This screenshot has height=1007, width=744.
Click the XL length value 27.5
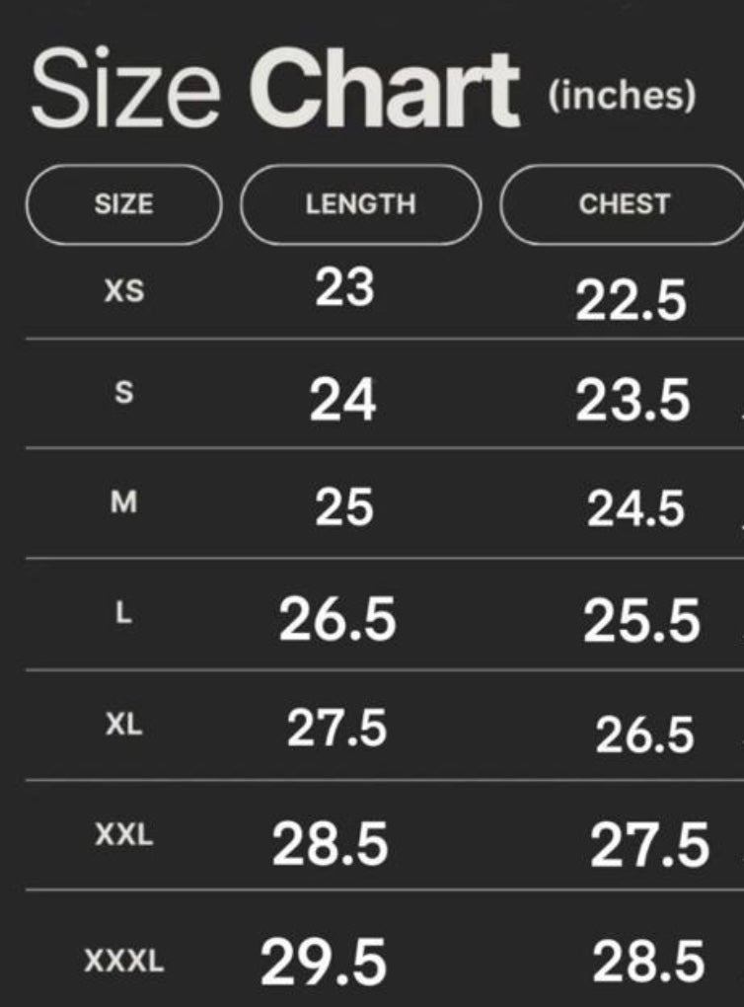coord(336,730)
